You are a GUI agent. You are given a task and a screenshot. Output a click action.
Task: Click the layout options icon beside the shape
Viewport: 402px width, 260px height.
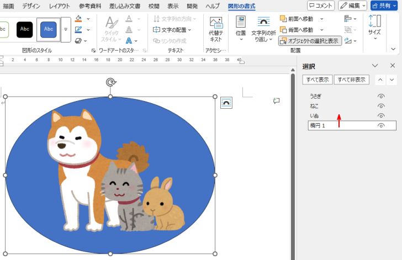point(226,102)
